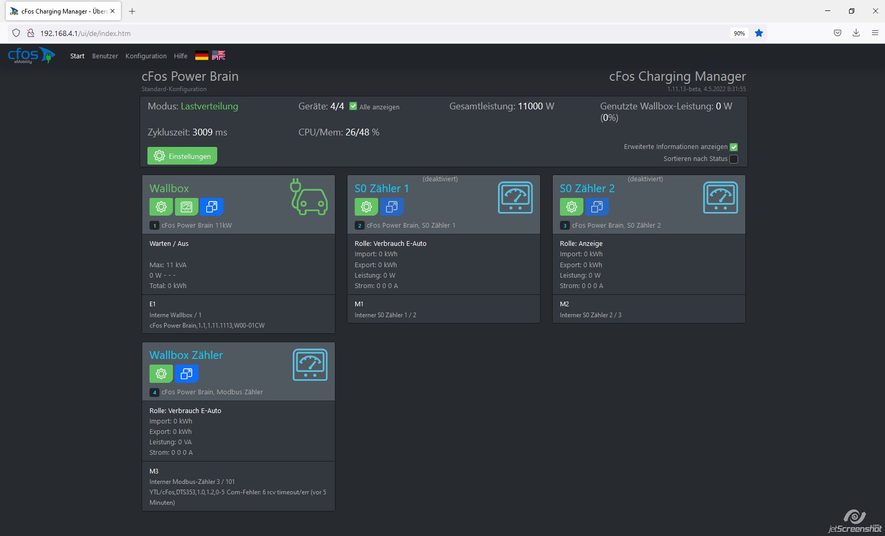The width and height of the screenshot is (885, 536).
Task: Open a new browser tab
Action: click(132, 11)
